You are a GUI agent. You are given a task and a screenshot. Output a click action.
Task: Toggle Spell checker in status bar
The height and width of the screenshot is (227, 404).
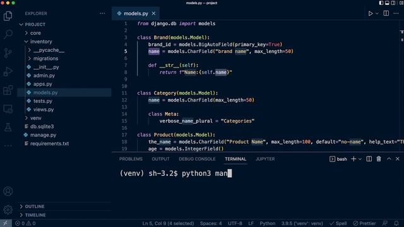coord(338,223)
